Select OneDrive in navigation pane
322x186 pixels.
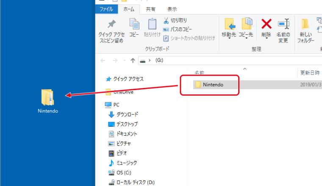click(x=119, y=92)
